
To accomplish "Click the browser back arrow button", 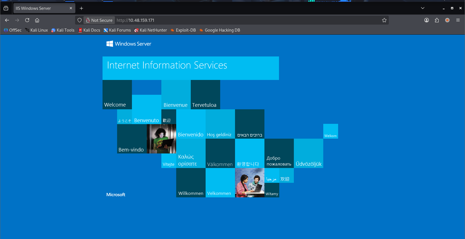I will point(7,20).
